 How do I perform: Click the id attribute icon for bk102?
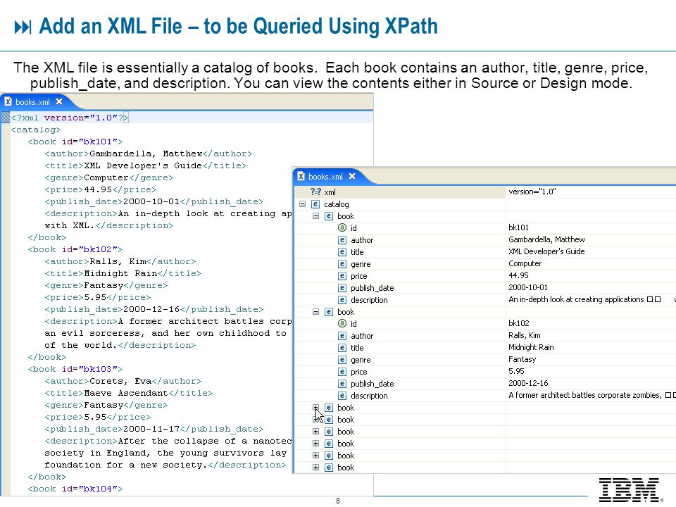pos(342,323)
